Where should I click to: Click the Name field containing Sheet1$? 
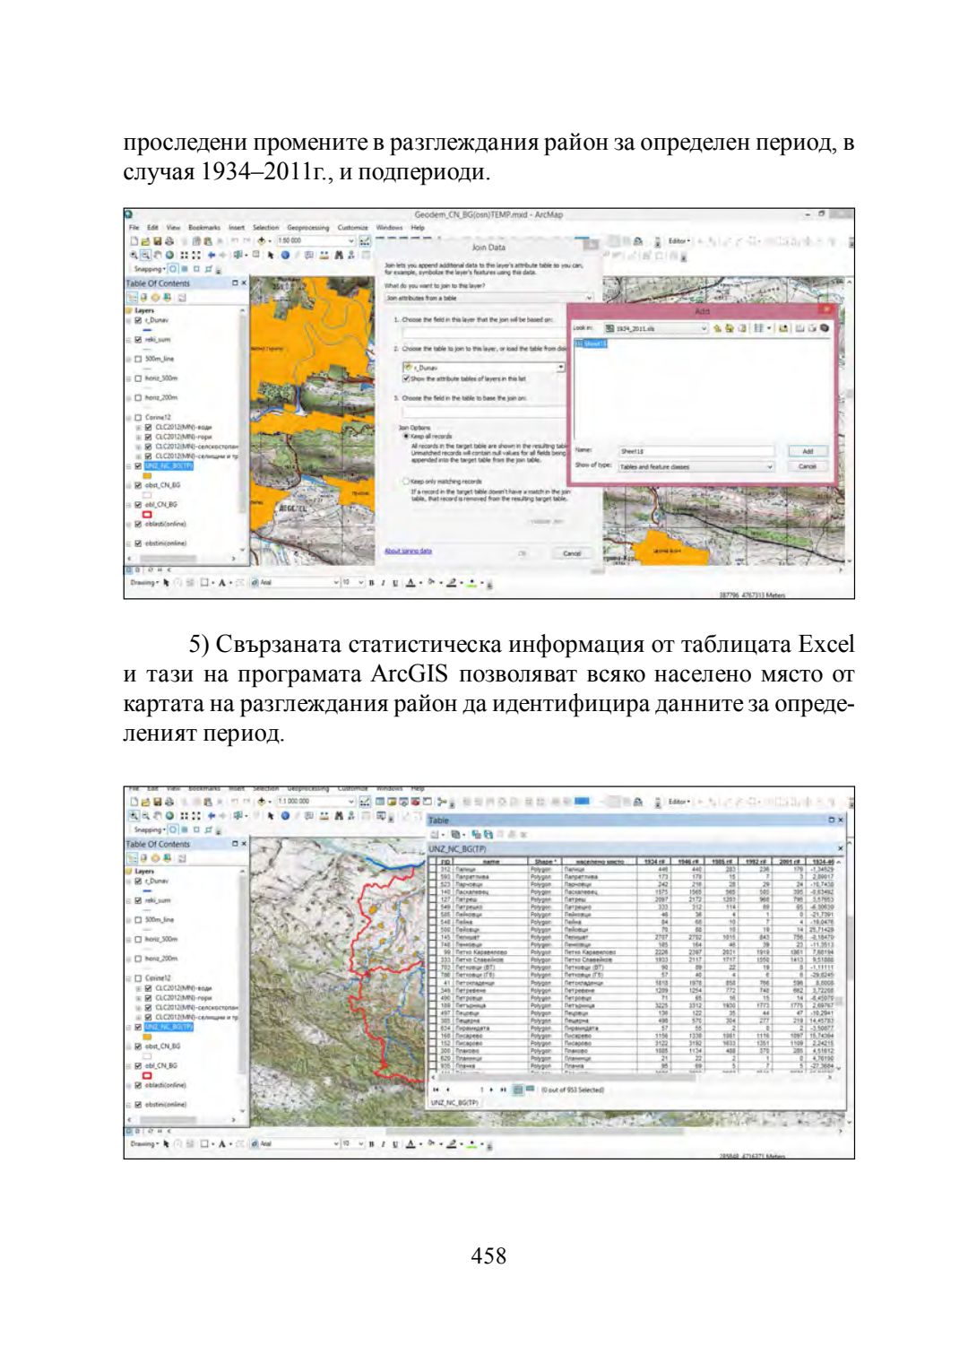[695, 451]
